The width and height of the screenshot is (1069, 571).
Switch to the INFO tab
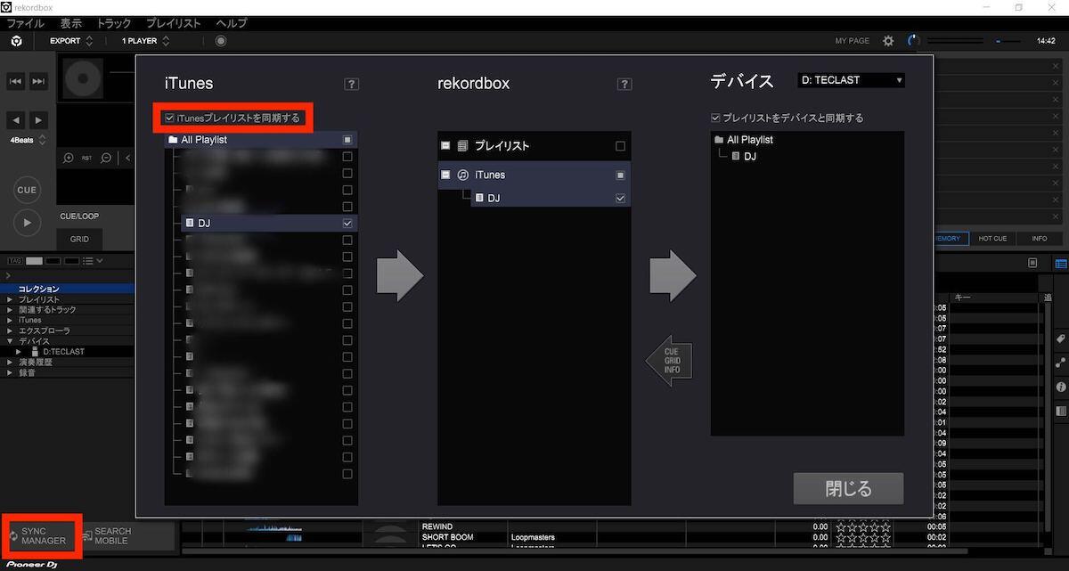point(1039,239)
